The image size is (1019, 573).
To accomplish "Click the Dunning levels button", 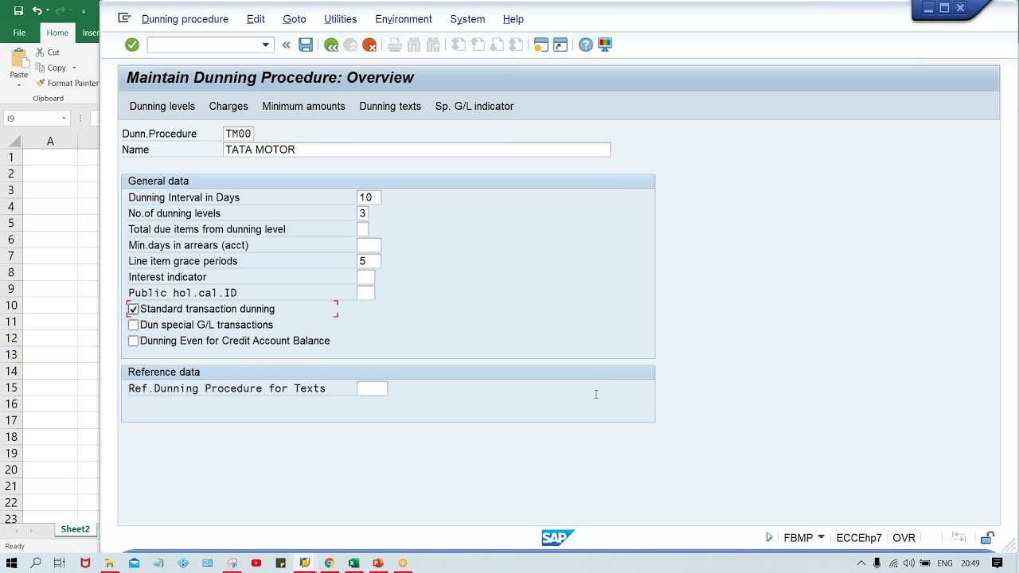I will tap(162, 106).
